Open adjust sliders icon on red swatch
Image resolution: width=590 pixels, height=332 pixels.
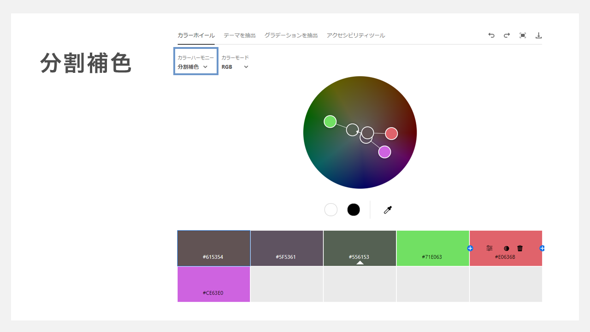(490, 248)
